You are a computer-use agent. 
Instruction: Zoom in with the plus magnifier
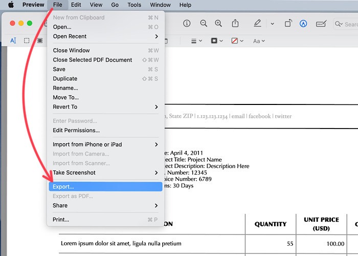click(218, 24)
